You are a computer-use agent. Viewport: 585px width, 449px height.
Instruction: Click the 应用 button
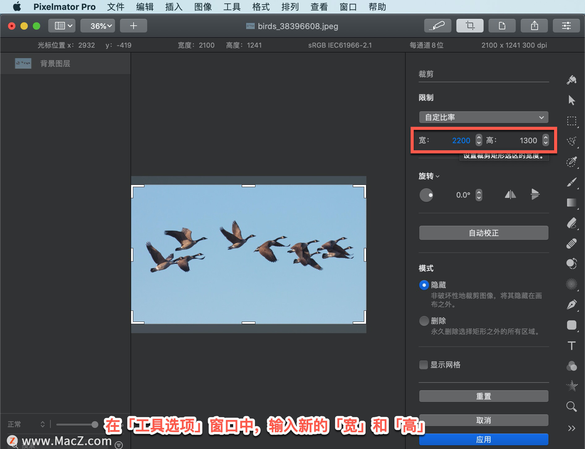[484, 439]
